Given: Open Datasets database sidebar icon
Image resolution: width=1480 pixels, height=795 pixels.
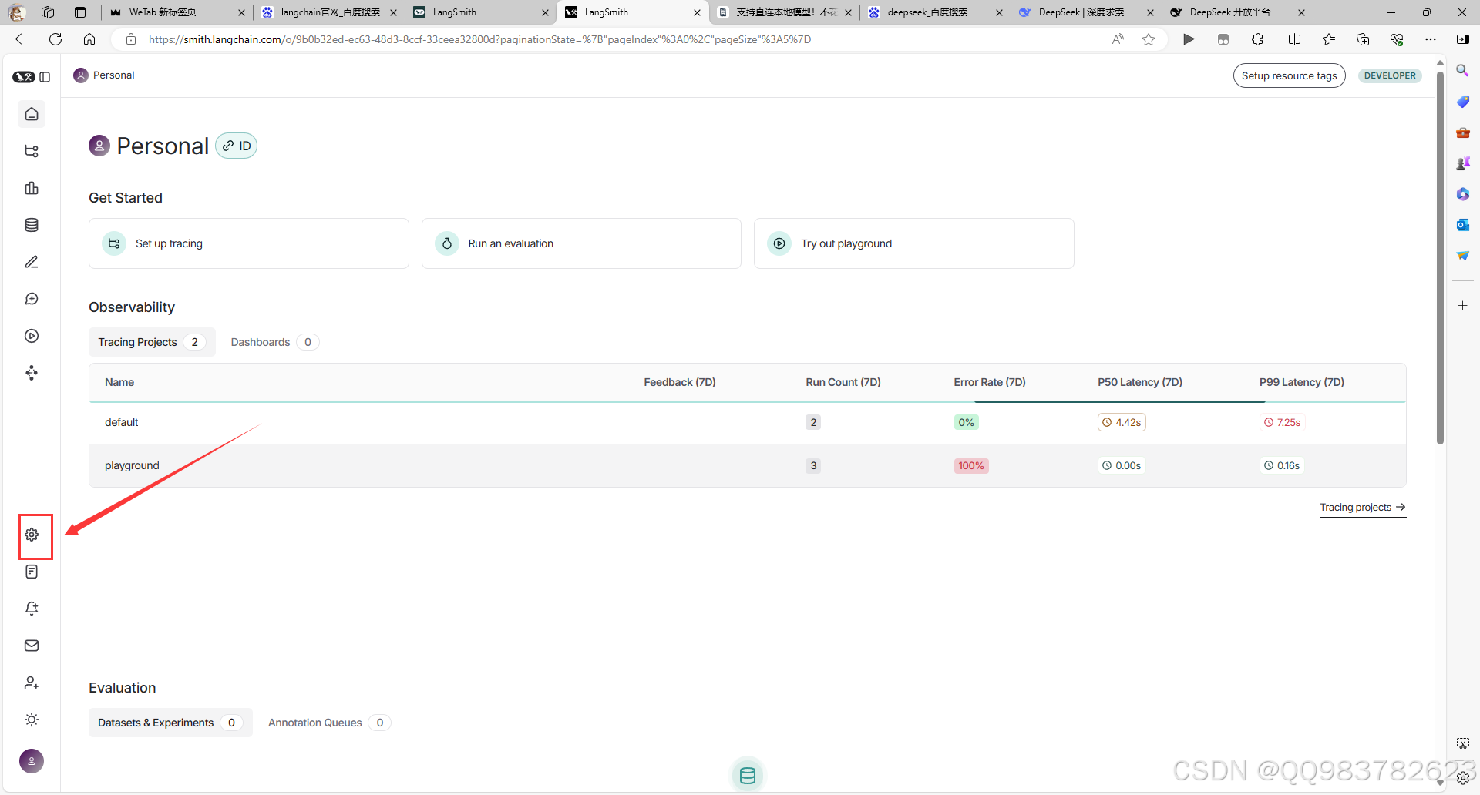Looking at the screenshot, I should point(32,225).
